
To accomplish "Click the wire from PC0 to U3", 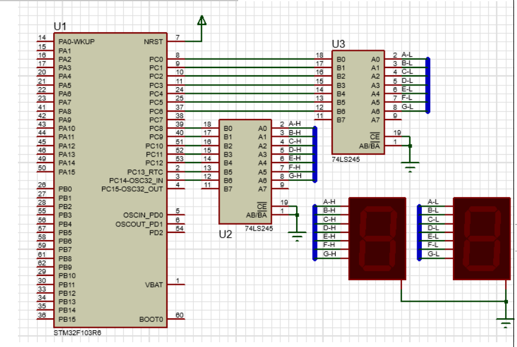I will (251, 59).
